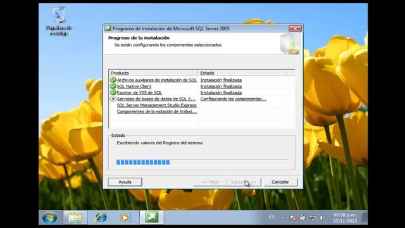Show hidden tray icons arrow
Screen dimensions: 405x228
(x=283, y=218)
